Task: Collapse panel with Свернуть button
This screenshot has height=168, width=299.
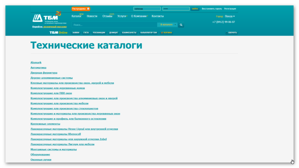Action: pos(232,32)
